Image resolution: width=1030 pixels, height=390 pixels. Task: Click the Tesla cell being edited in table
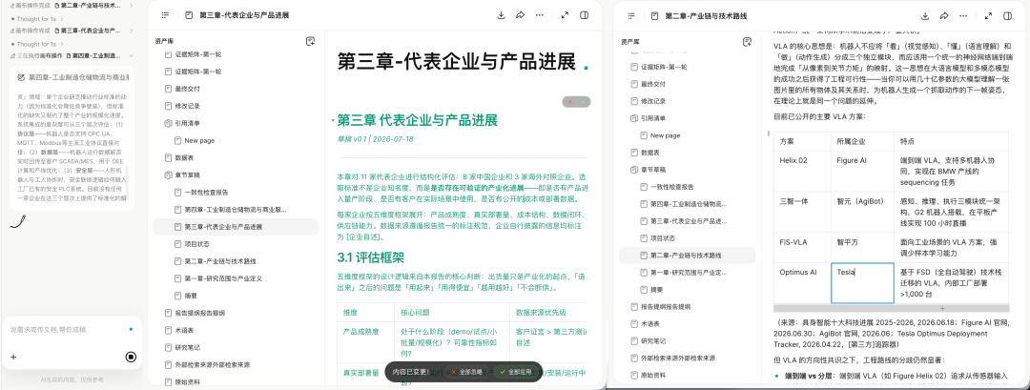(x=862, y=283)
